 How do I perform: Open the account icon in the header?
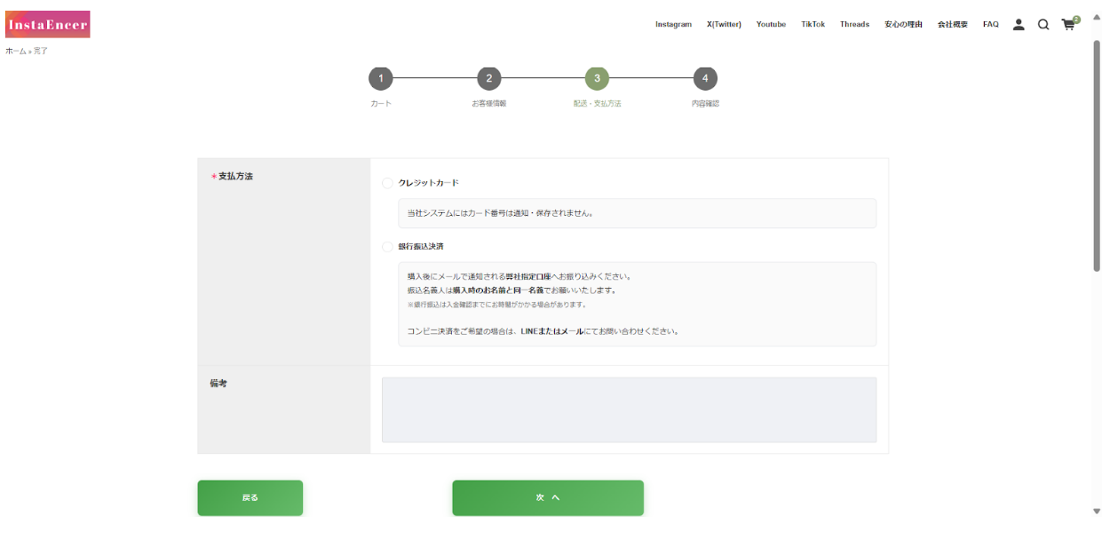pyautogui.click(x=1018, y=25)
